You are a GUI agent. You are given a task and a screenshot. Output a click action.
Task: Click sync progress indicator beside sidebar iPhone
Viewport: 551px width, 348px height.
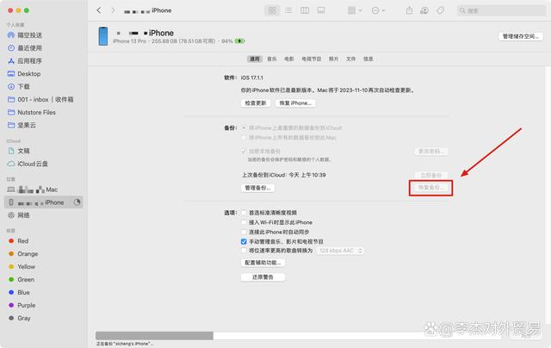(x=77, y=202)
